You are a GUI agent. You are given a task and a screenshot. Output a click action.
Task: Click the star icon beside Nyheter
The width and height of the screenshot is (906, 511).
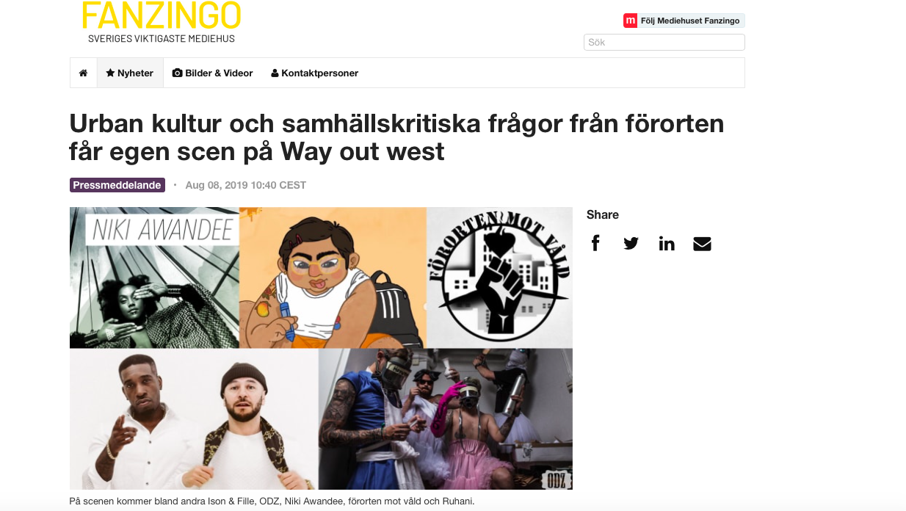pyautogui.click(x=110, y=73)
